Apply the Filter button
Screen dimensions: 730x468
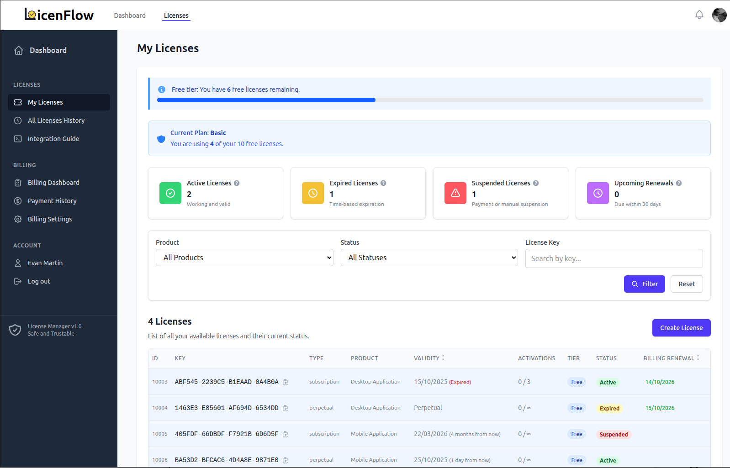pos(644,284)
